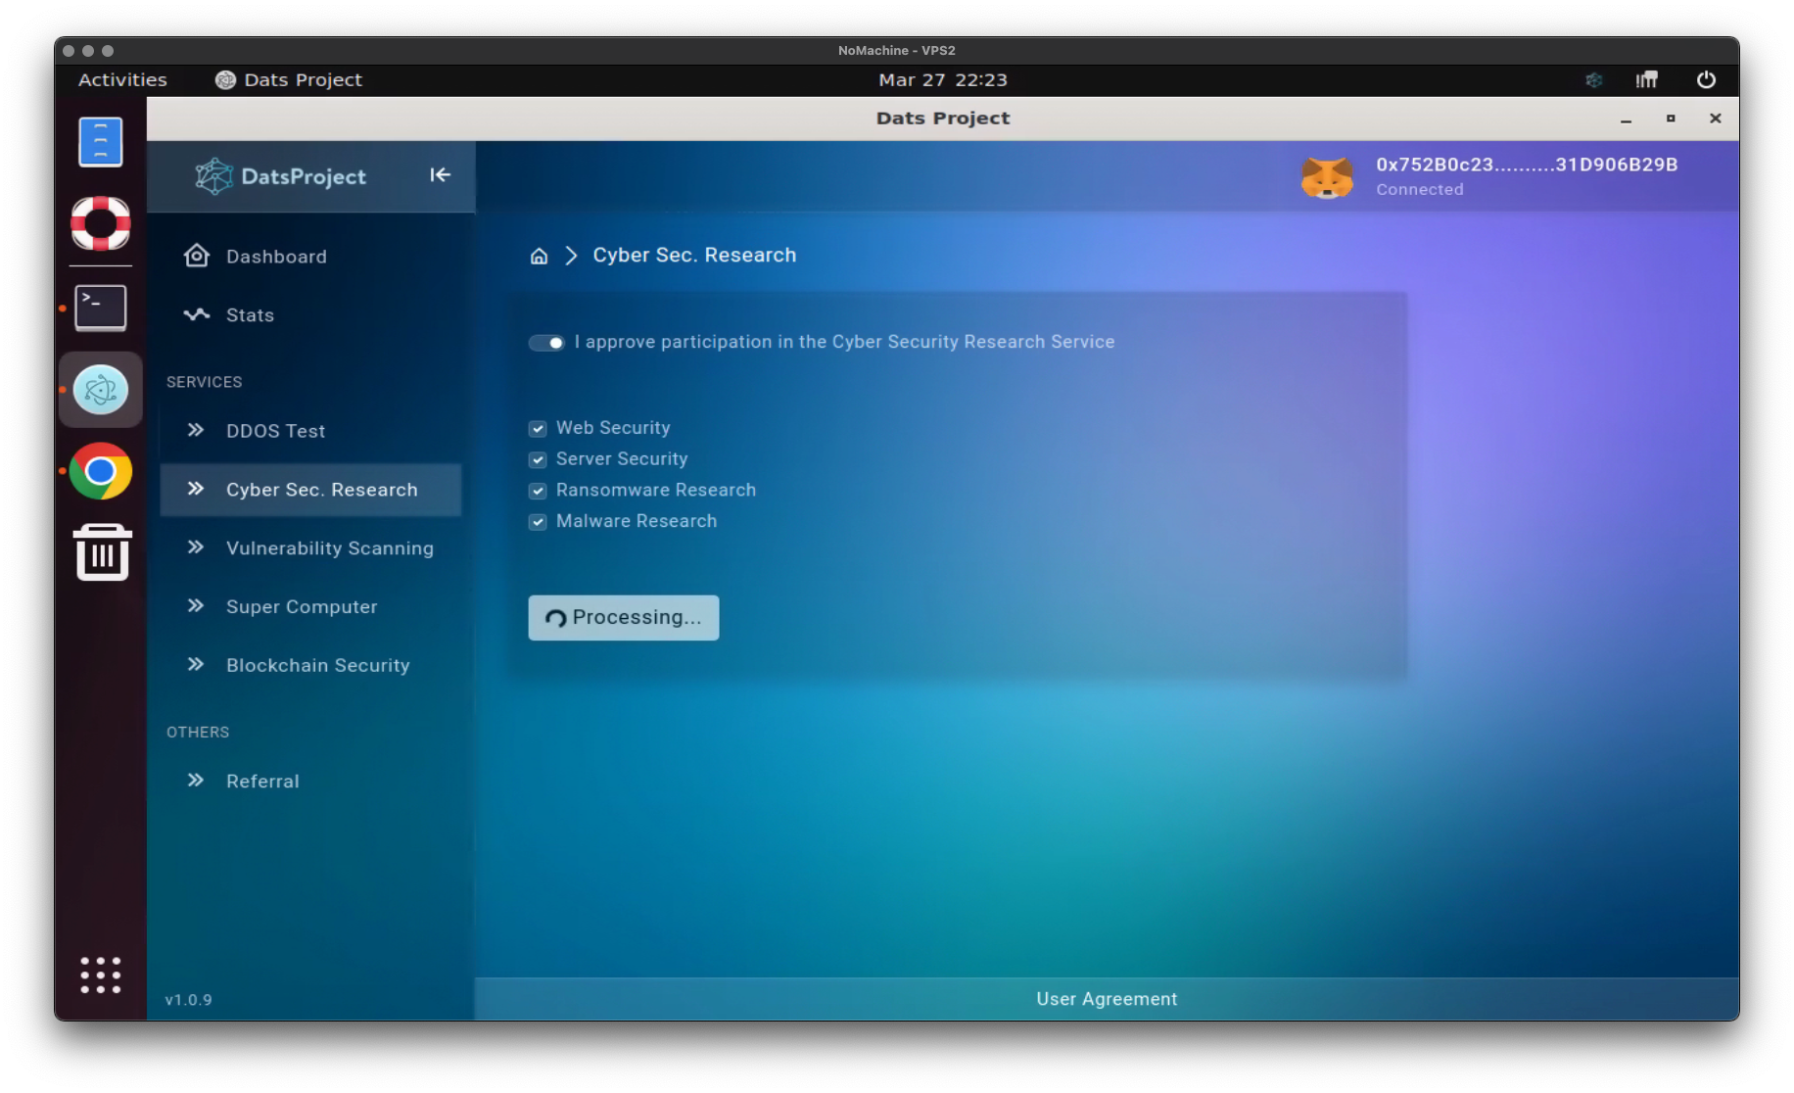
Task: Open the Dashboard menu item
Action: coord(310,257)
